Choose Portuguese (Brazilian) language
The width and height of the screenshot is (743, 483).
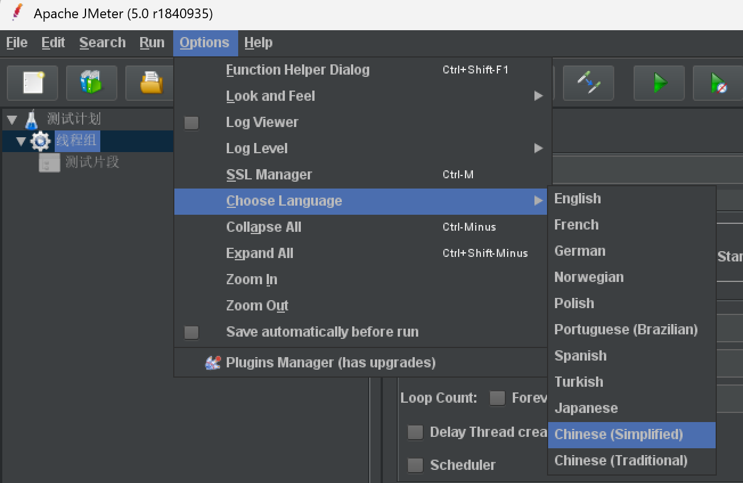click(631, 330)
